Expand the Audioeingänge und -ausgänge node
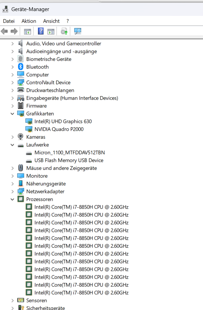This screenshot has height=310, width=203. click(12, 52)
